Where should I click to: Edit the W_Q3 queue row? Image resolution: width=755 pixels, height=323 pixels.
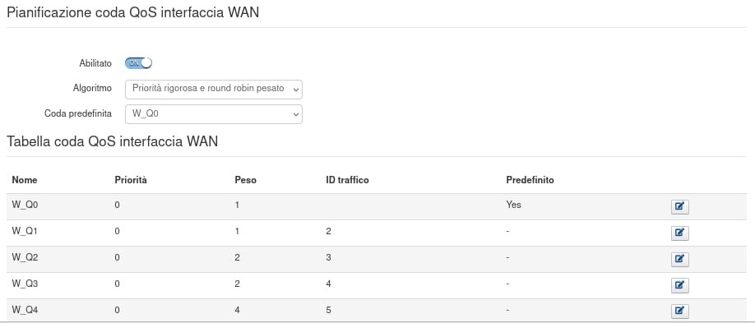(x=680, y=285)
